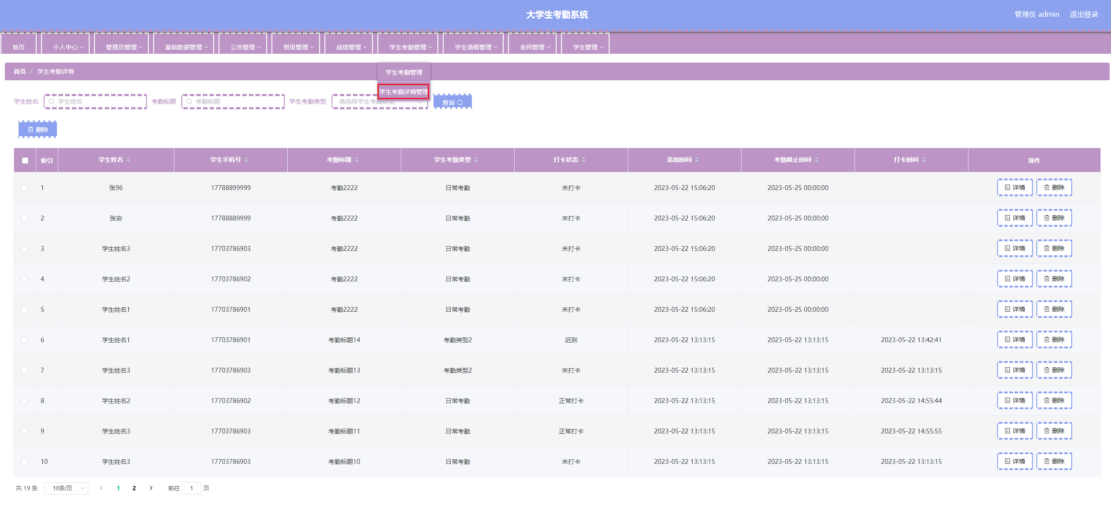Go to next page arrow

tap(151, 488)
